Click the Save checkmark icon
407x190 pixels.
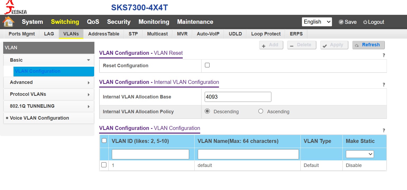coord(341,22)
